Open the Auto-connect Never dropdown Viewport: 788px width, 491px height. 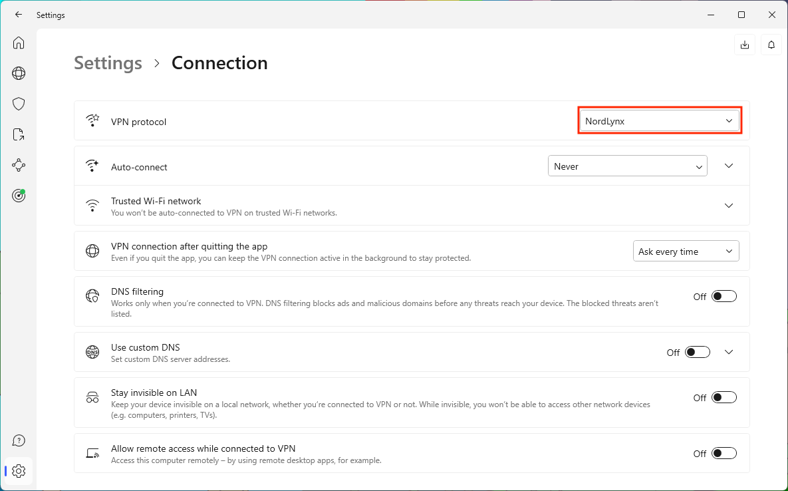(x=627, y=166)
